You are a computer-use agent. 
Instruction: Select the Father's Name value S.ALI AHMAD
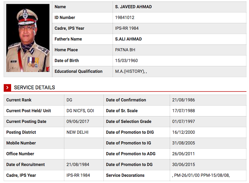tap(128, 39)
